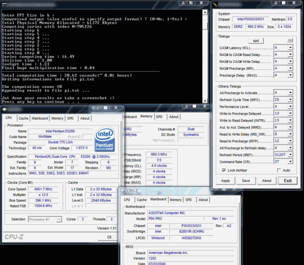
Task: Click the console scrollbar up arrow
Action: (205, 12)
